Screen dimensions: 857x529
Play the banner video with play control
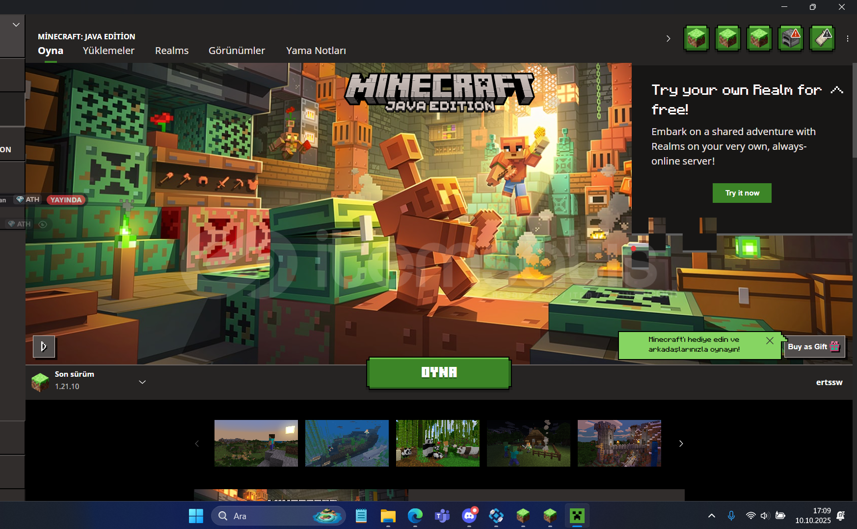[44, 347]
